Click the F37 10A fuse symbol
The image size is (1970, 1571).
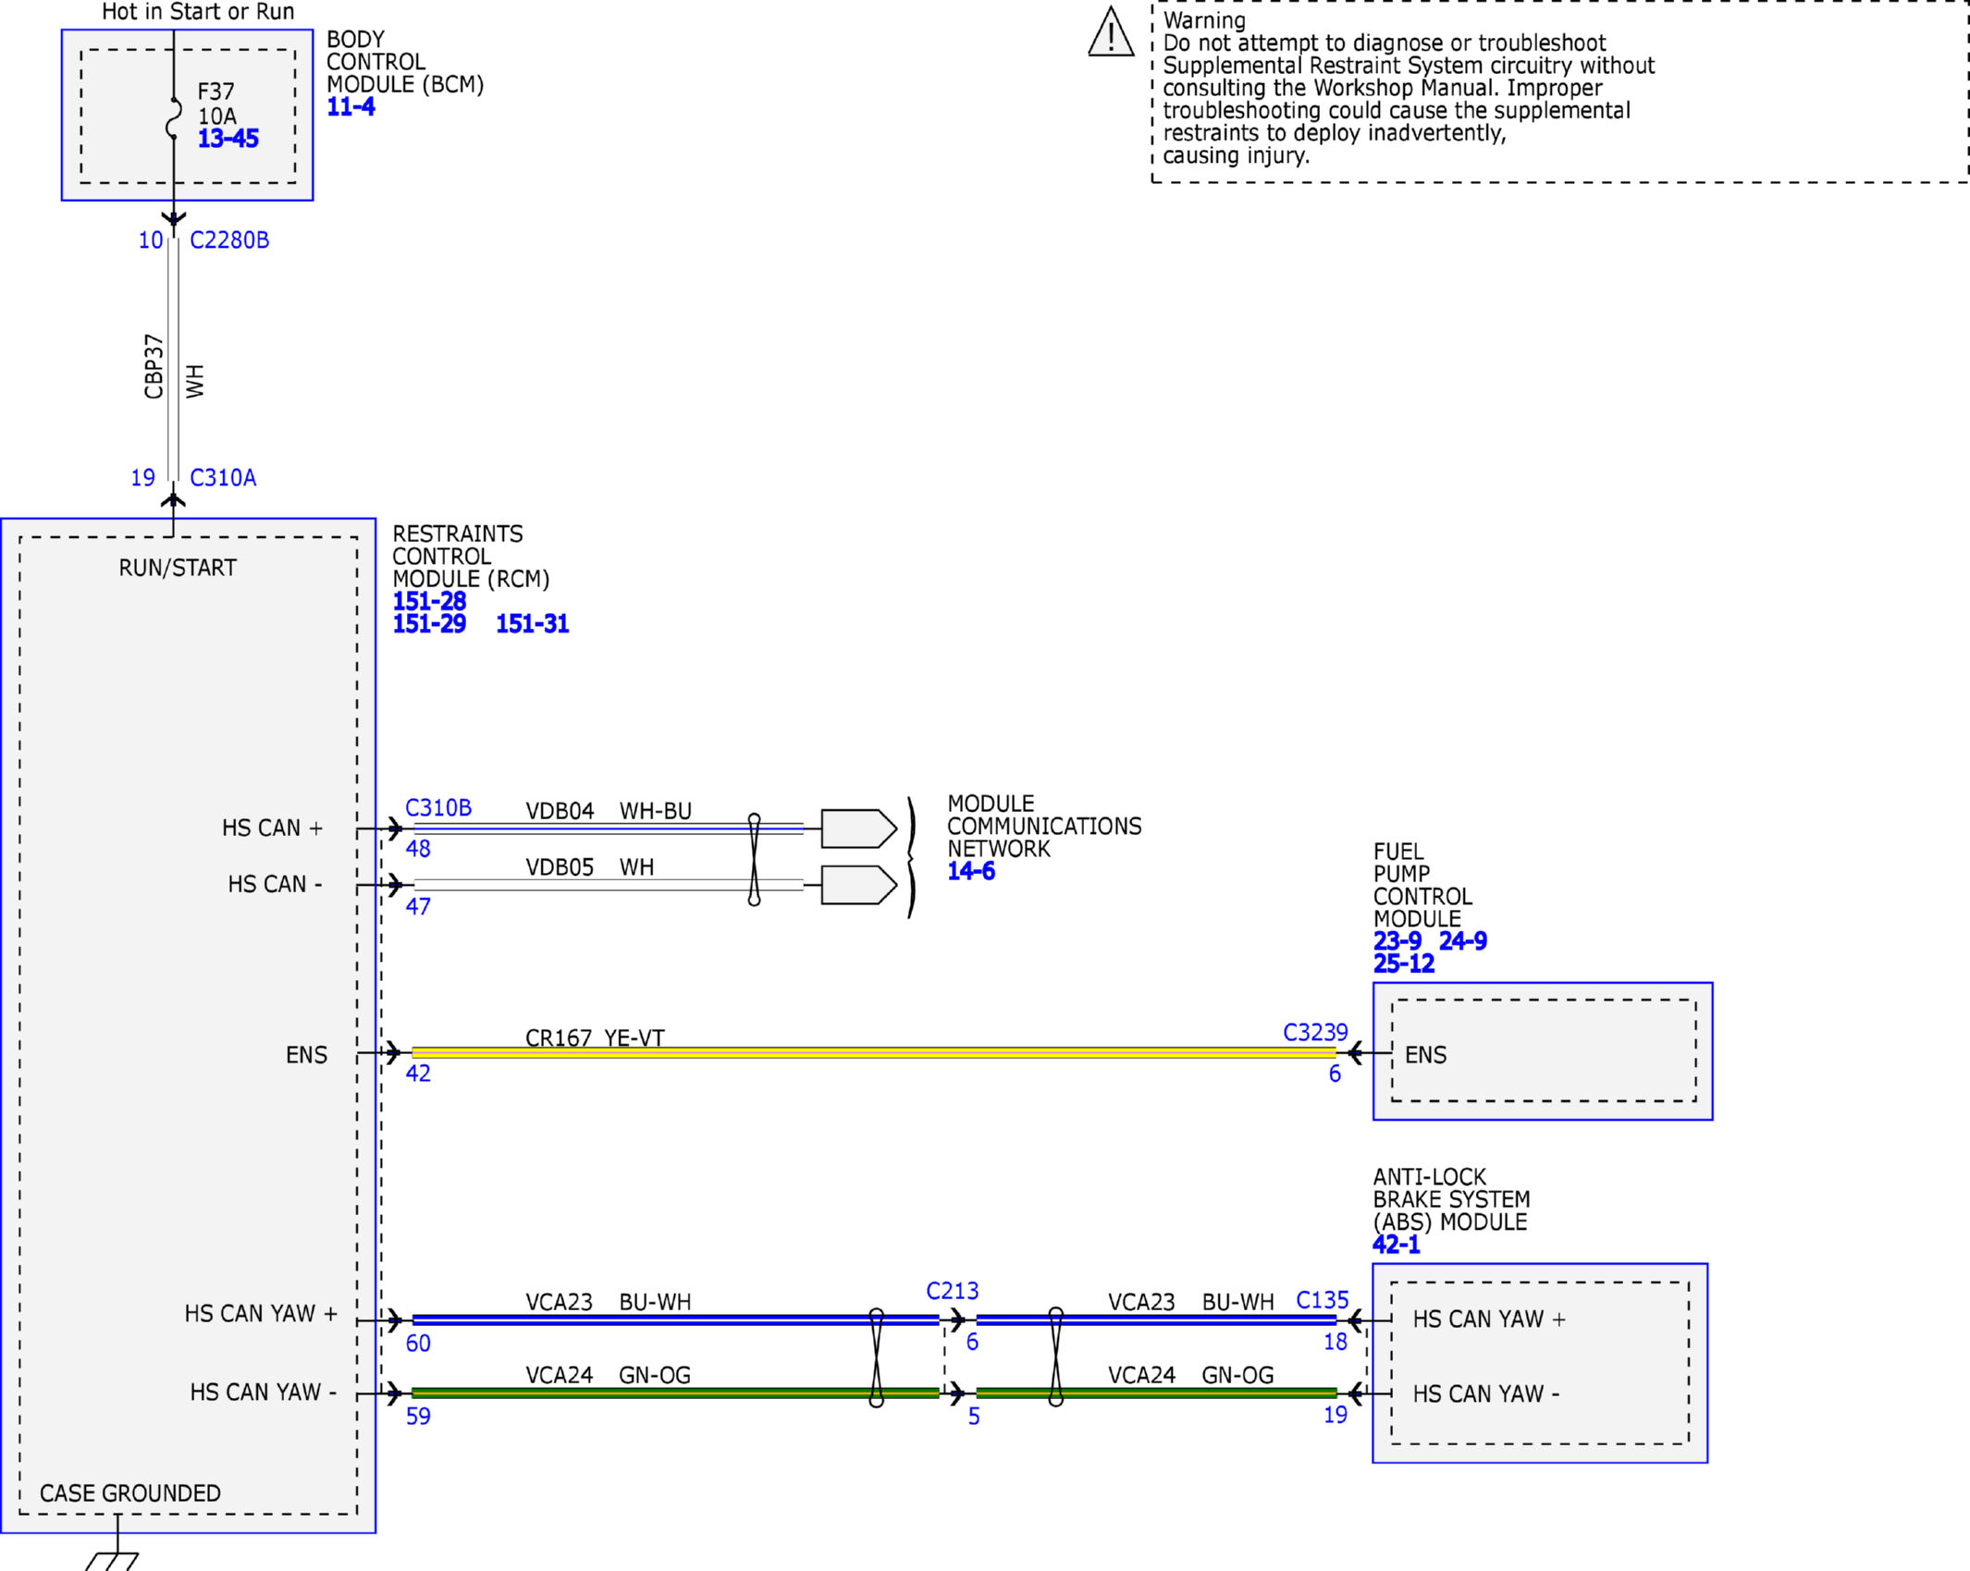tap(173, 118)
